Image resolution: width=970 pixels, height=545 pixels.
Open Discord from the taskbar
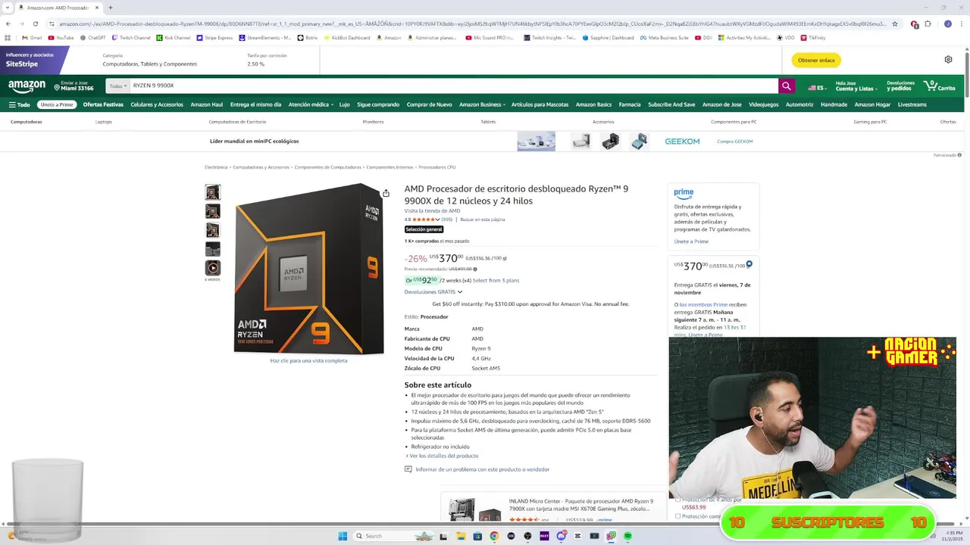561,536
